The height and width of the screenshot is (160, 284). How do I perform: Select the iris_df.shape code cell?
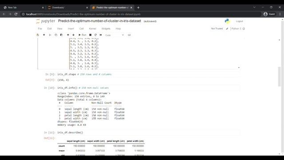coord(149,74)
